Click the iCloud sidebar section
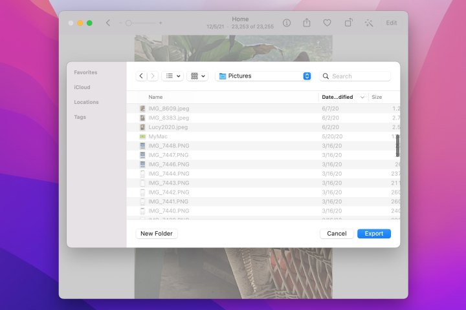The width and height of the screenshot is (466, 310). [82, 87]
